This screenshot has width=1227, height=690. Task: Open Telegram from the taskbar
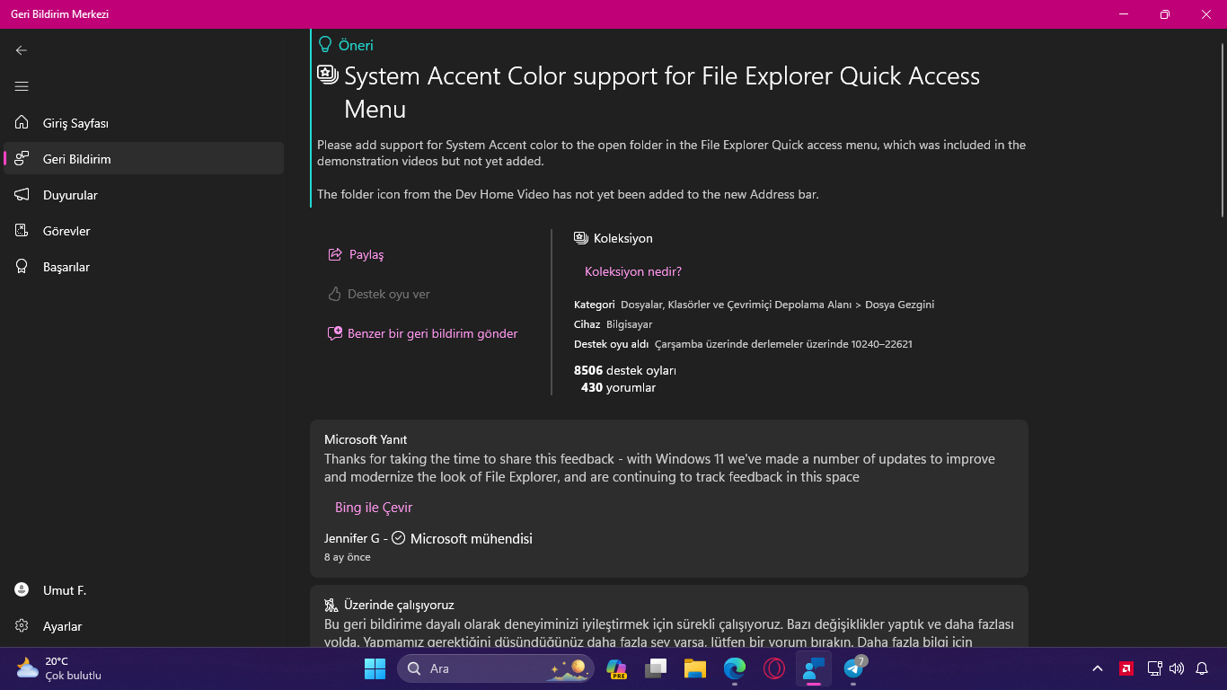tap(853, 668)
